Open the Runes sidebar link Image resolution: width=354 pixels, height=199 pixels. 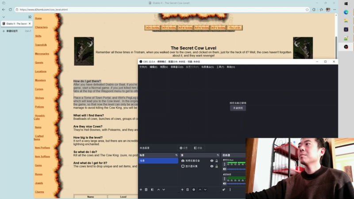(38, 174)
